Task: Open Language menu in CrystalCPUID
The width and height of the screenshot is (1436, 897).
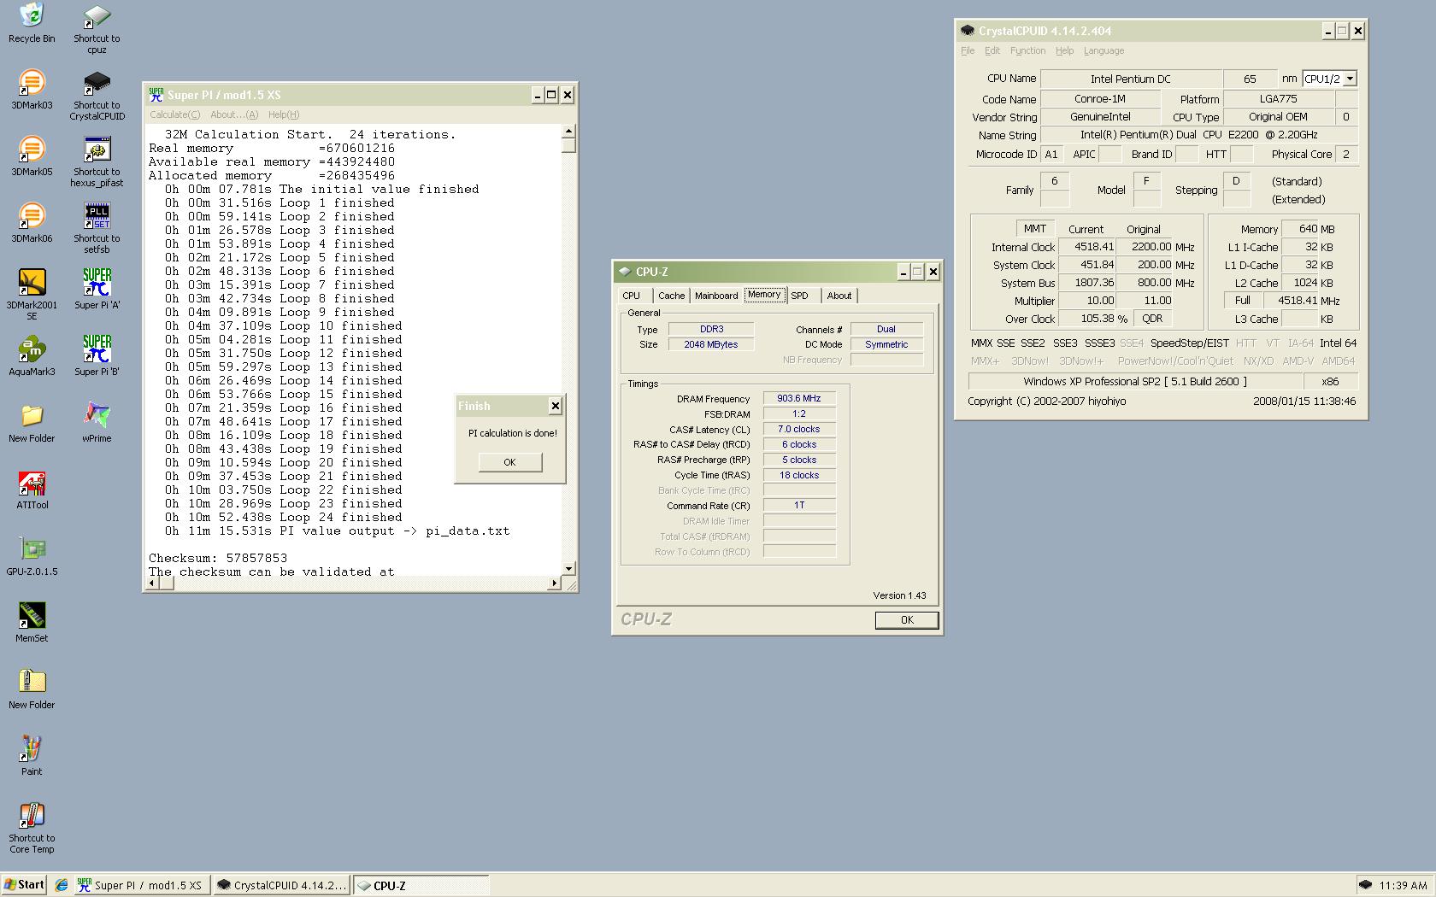Action: pyautogui.click(x=1103, y=50)
